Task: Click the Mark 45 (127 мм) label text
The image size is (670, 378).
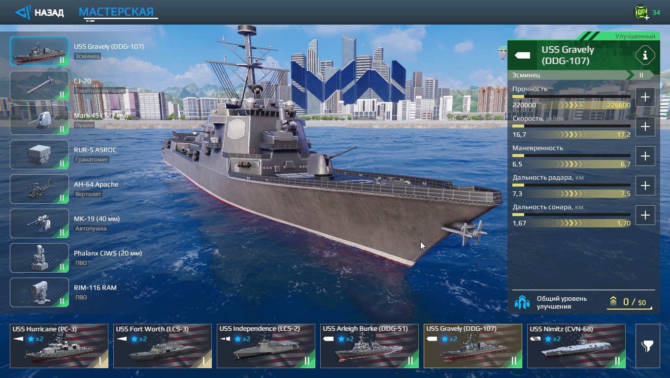Action: pyautogui.click(x=100, y=116)
